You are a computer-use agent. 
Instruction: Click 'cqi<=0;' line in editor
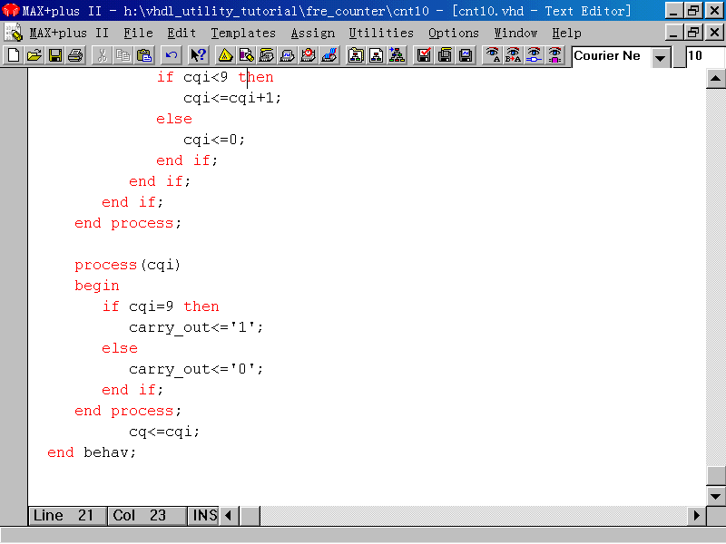[214, 140]
